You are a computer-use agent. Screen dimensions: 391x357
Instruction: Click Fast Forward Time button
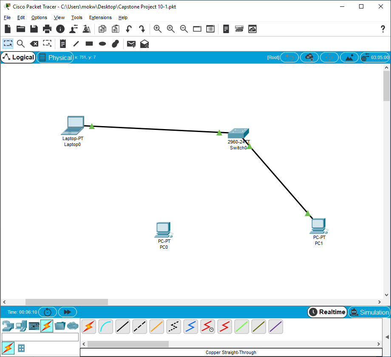pos(67,312)
